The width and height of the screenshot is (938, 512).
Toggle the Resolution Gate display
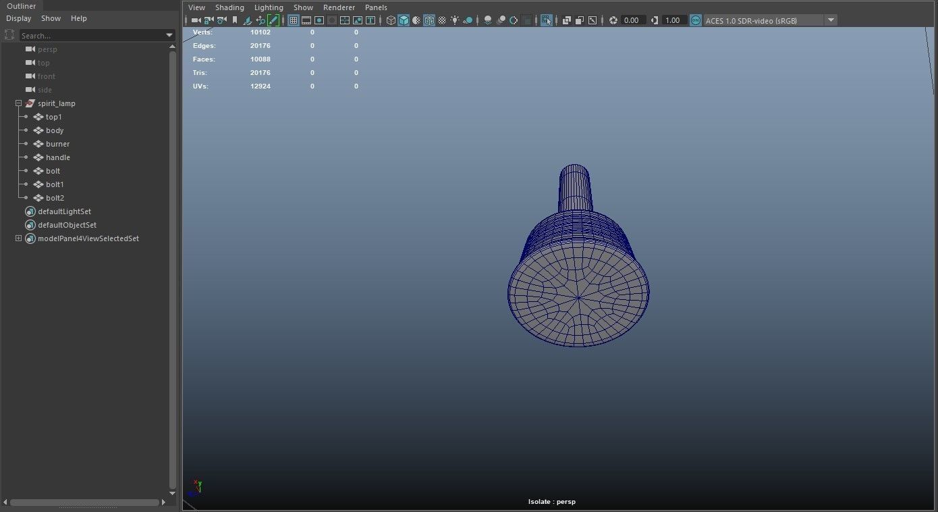pos(319,20)
